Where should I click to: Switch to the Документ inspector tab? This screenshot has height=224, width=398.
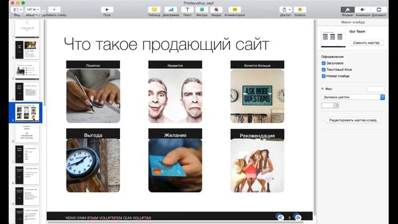pos(379,10)
